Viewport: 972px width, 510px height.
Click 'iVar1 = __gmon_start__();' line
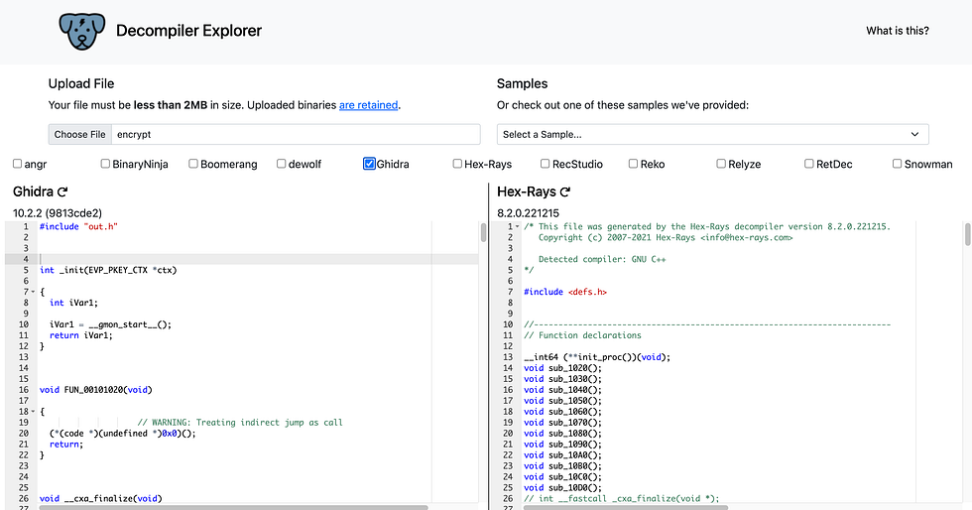click(x=110, y=324)
